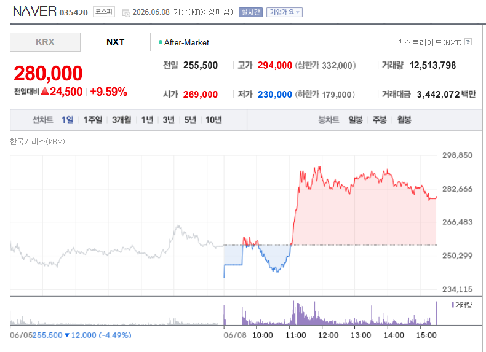
Task: Click the blue down-triangle beside 12,000
Action: tap(66, 335)
